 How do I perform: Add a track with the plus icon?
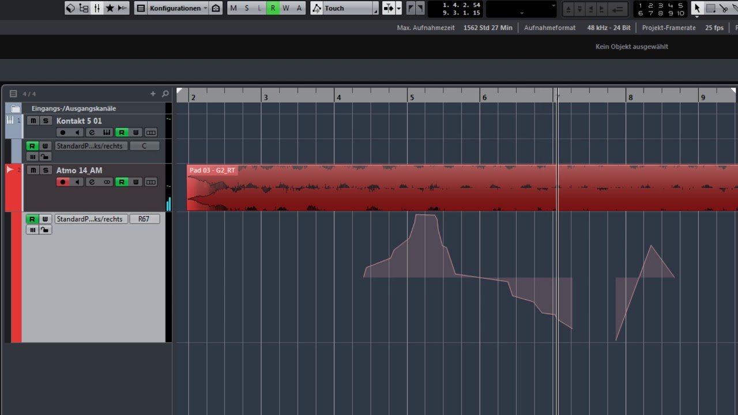click(x=153, y=93)
